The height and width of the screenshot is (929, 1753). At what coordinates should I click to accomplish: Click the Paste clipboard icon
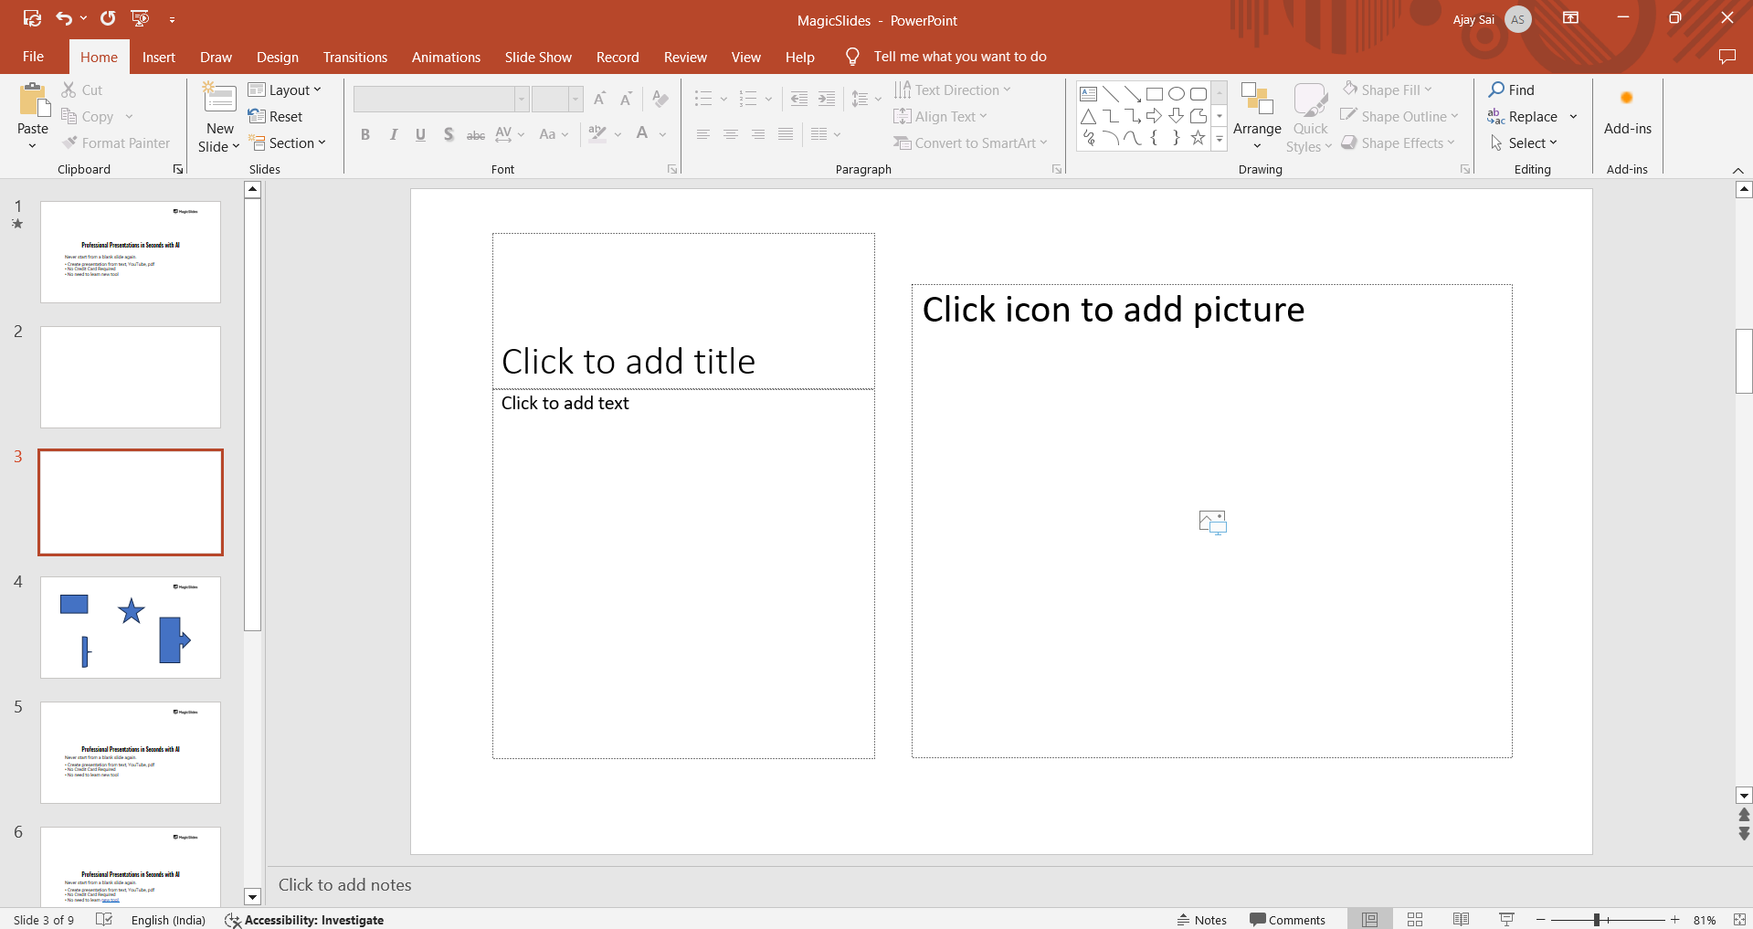tap(33, 101)
